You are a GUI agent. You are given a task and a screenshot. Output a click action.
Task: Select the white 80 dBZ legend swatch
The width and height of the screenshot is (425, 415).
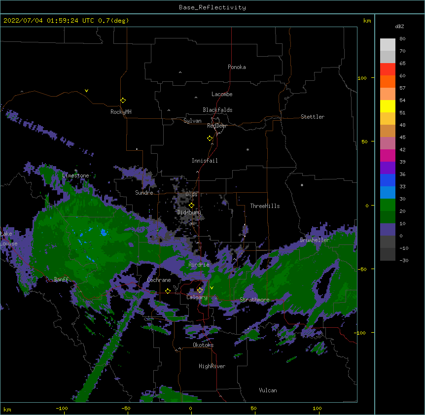point(388,45)
